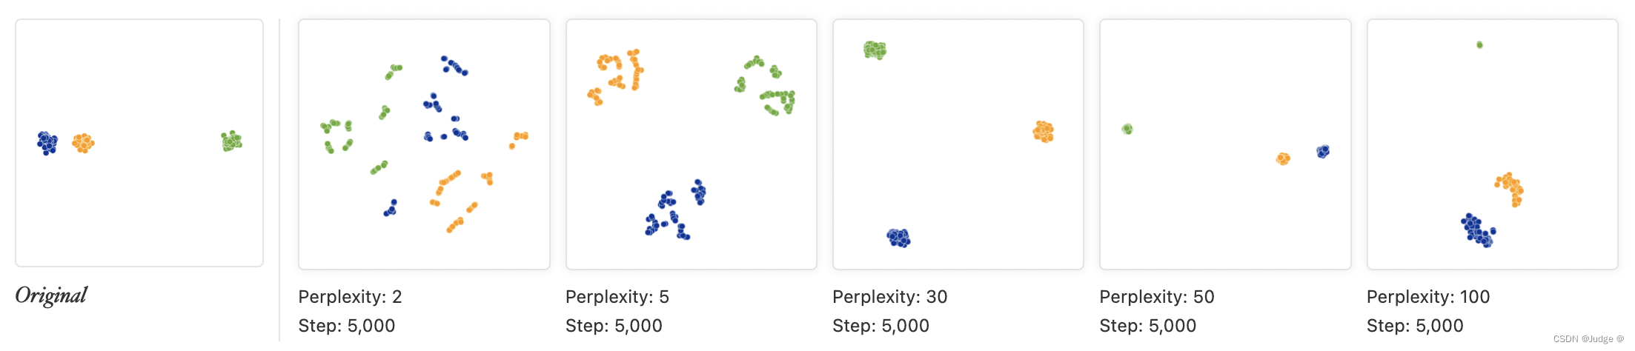The image size is (1635, 351).
Task: Click the orange cluster in Perplexity 100 plot
Action: [1510, 190]
